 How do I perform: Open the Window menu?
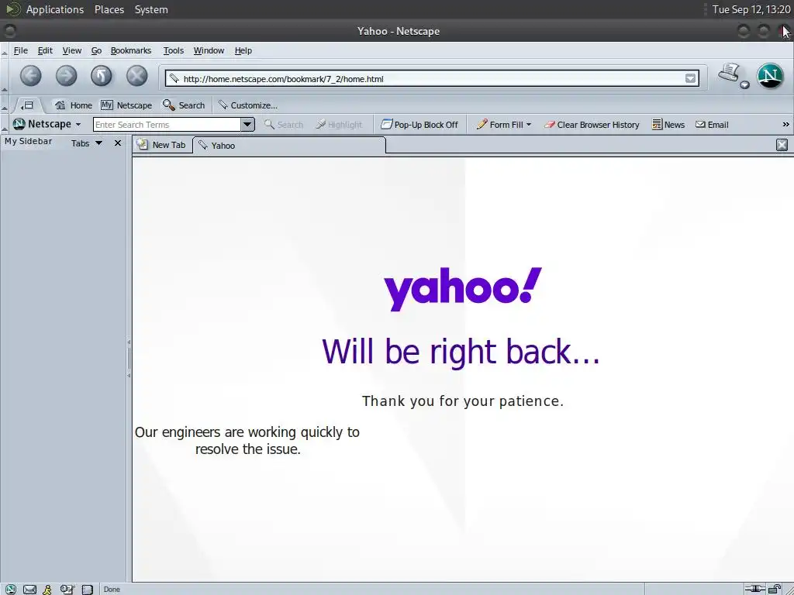click(209, 50)
